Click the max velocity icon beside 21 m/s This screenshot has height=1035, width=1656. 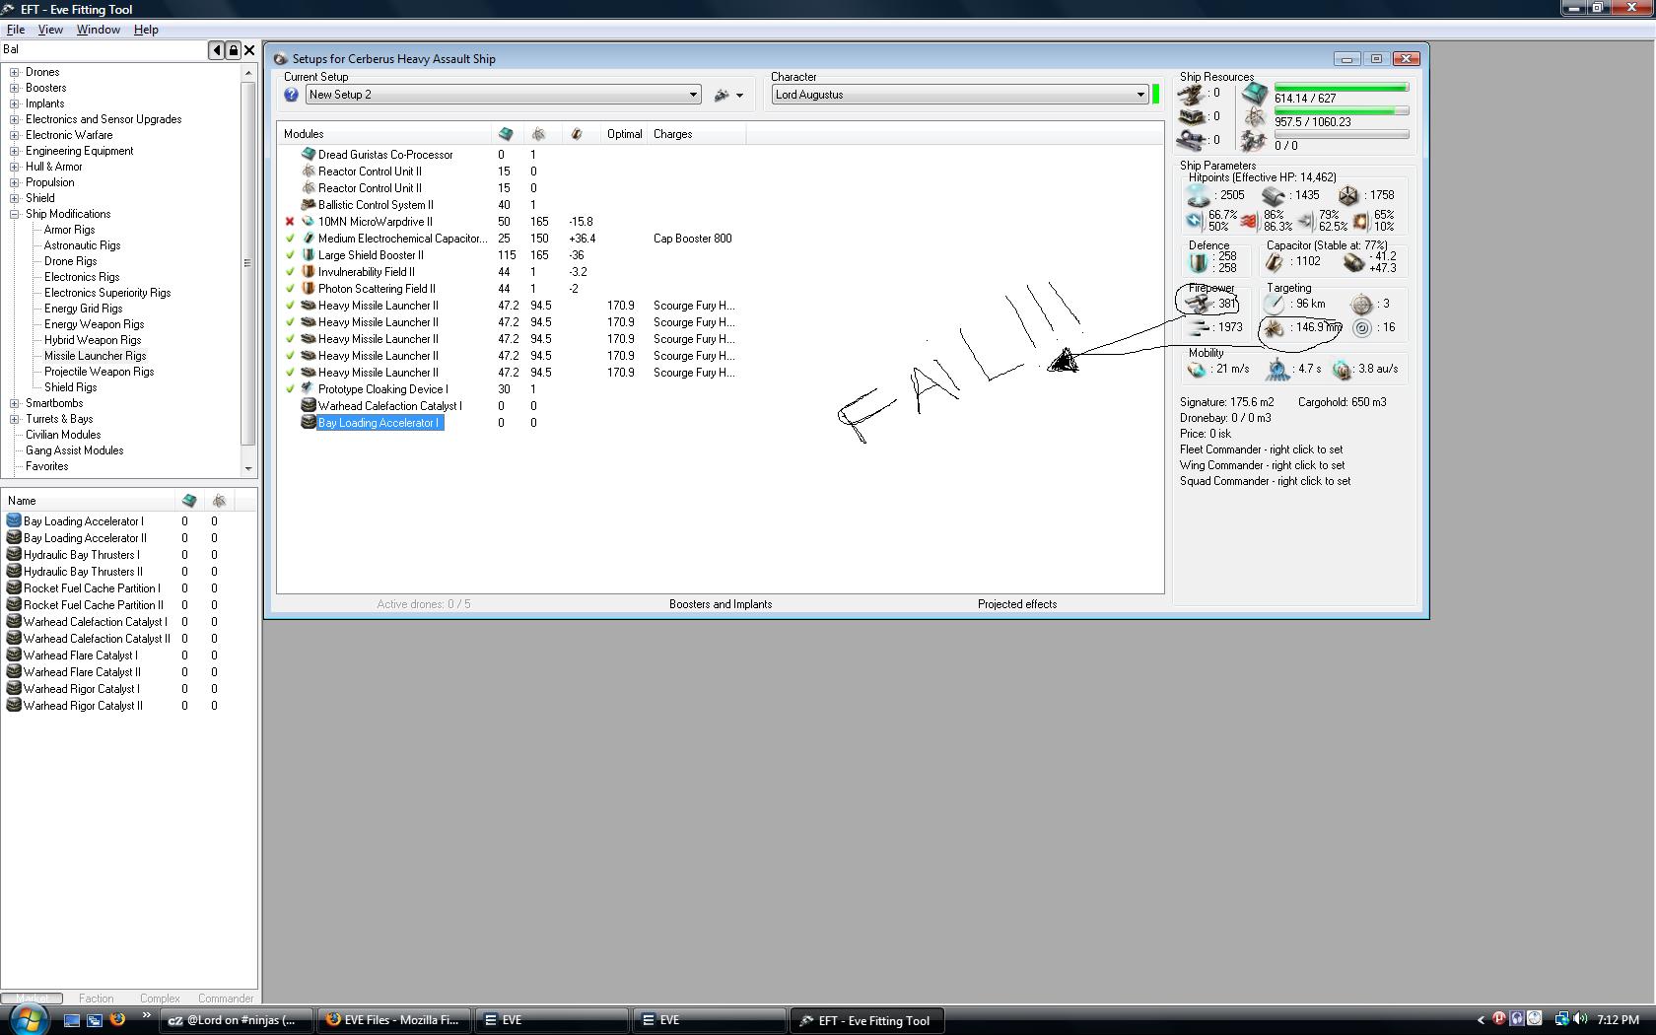click(1198, 369)
